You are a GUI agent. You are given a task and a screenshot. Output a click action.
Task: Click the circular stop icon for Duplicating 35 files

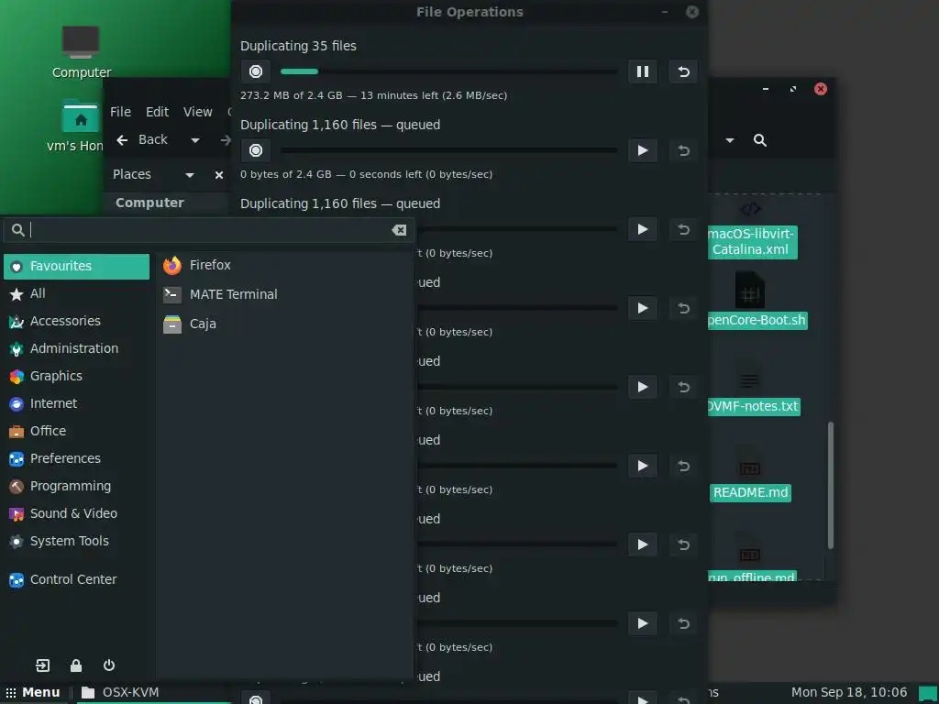[x=256, y=71]
